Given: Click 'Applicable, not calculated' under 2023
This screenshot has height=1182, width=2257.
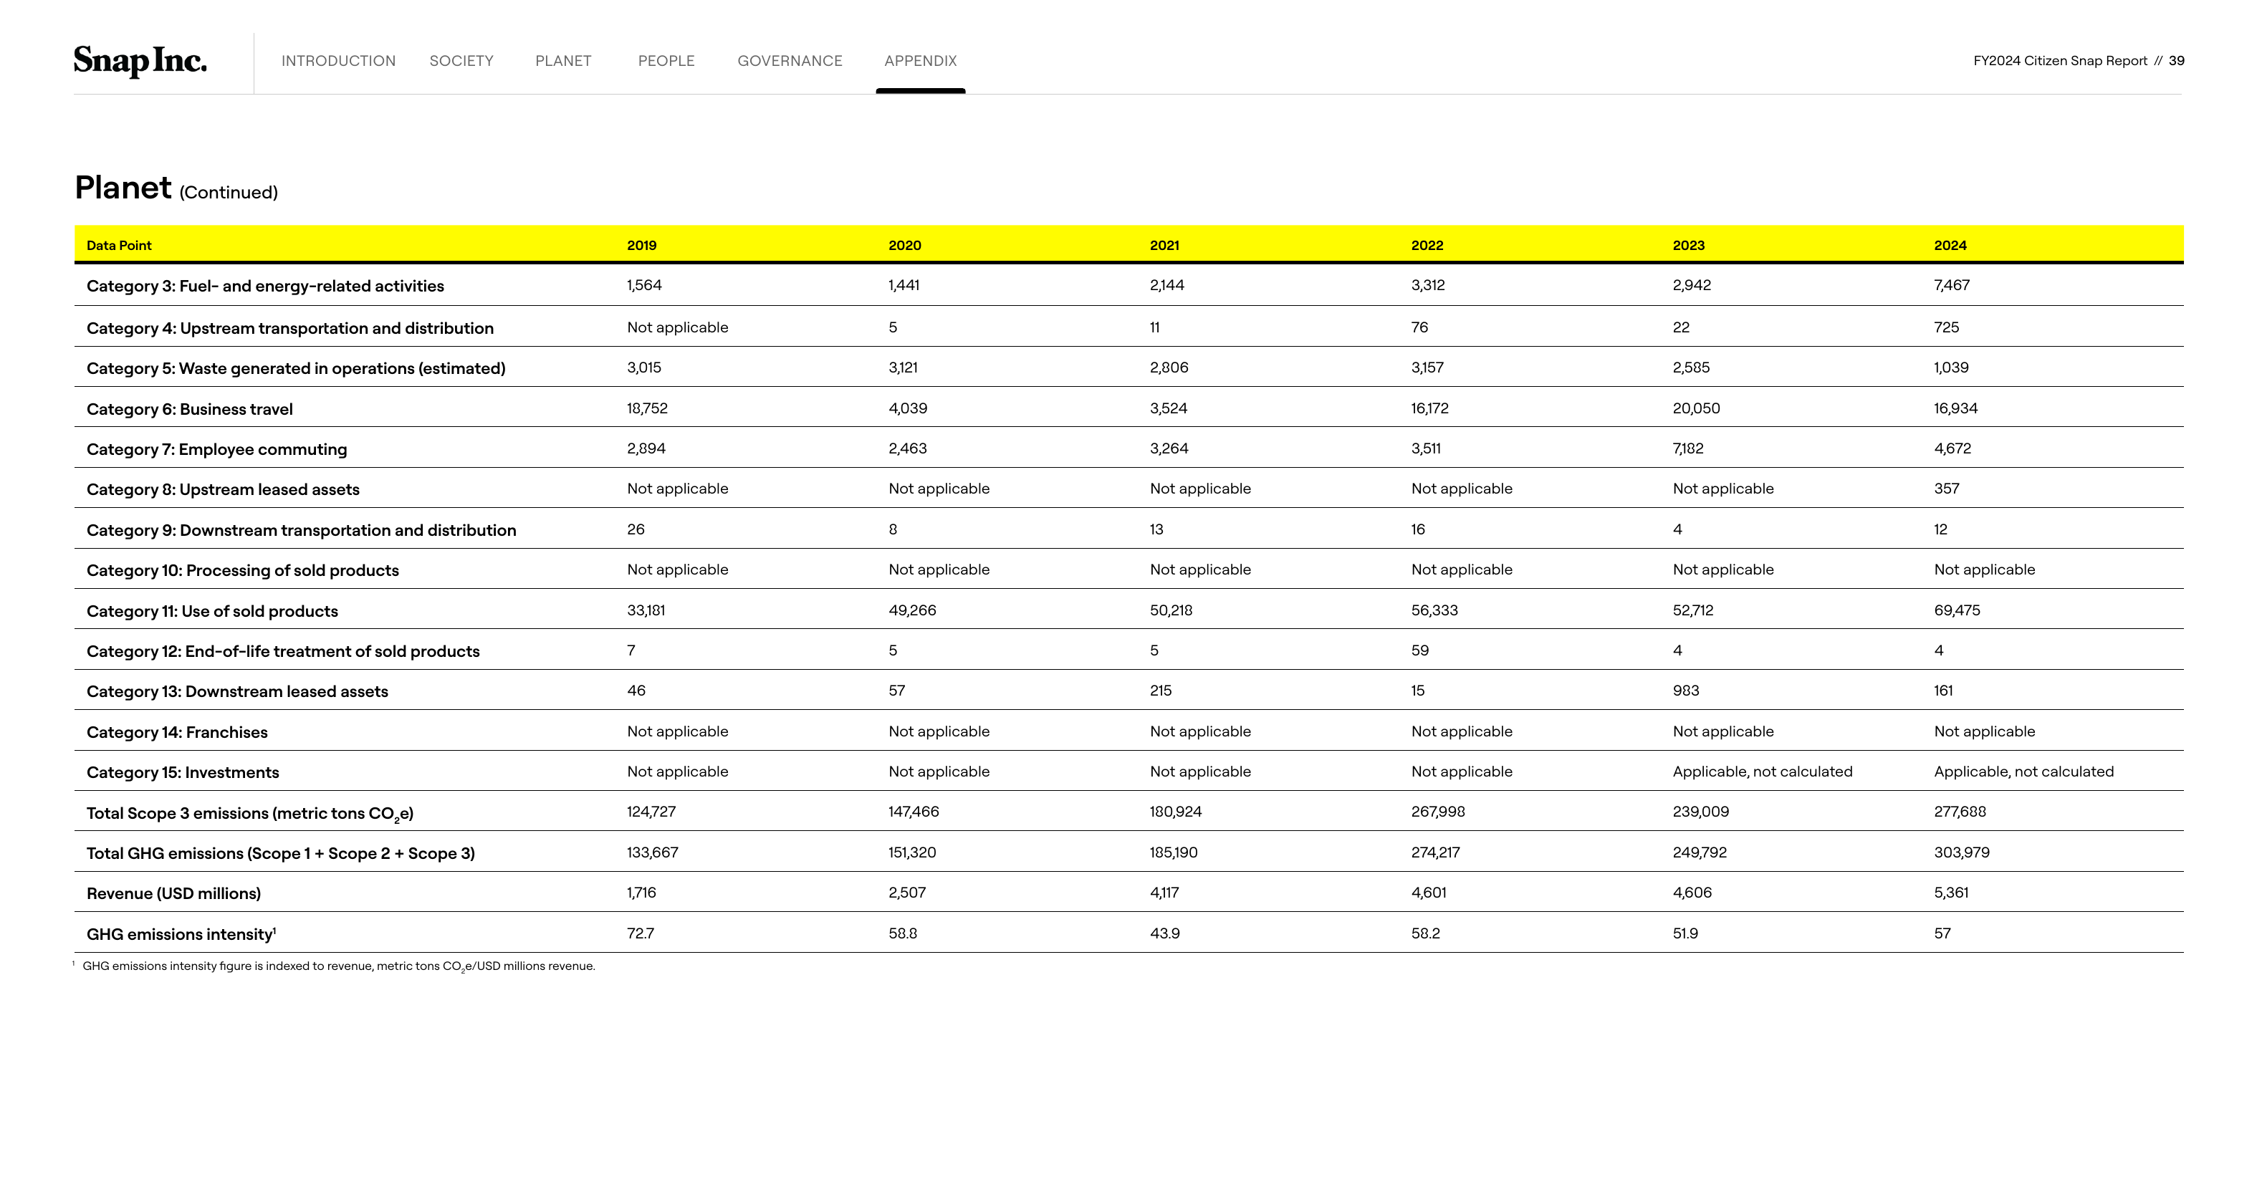Looking at the screenshot, I should click(1762, 772).
